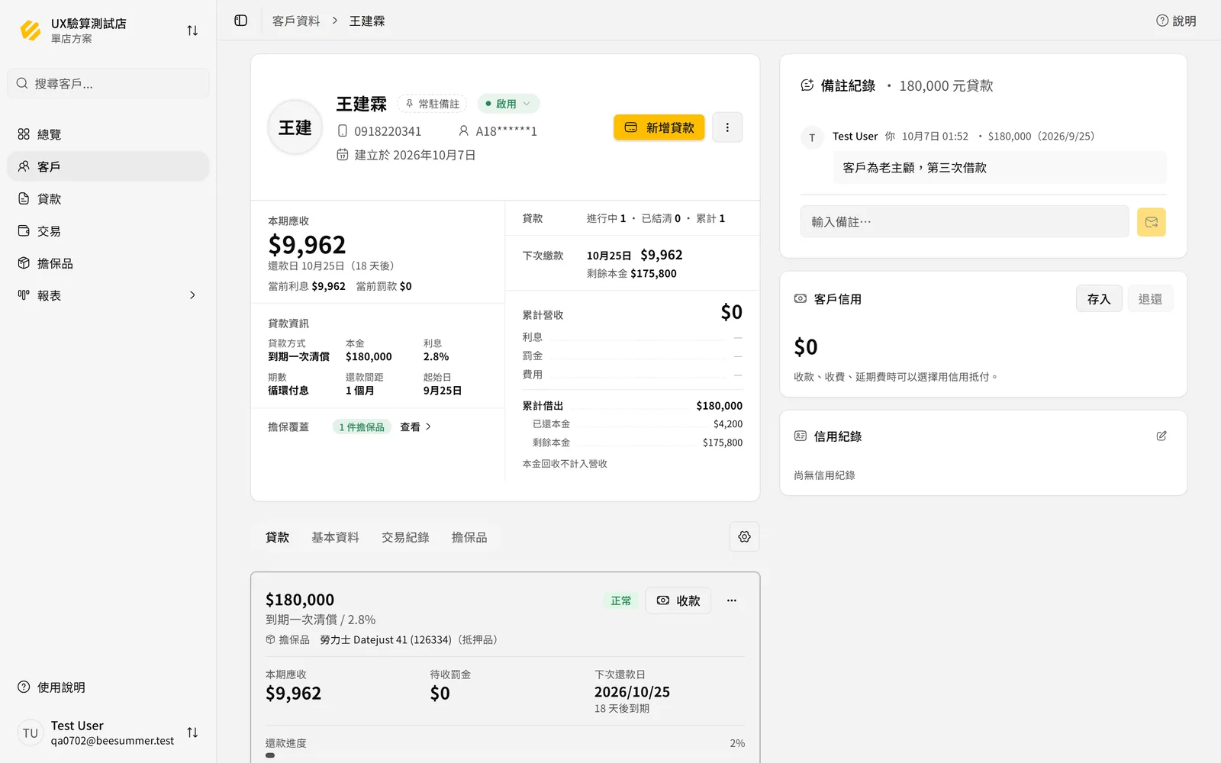Click the 客戶為老主顧 note text
The image size is (1221, 763).
coord(914,168)
